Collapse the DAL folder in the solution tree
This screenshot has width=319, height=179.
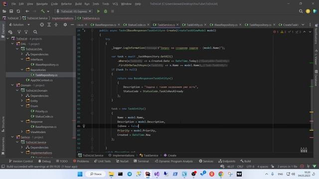click(12, 44)
